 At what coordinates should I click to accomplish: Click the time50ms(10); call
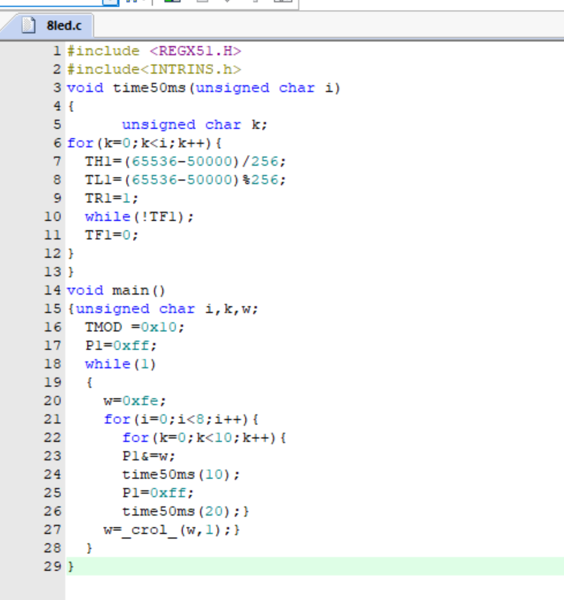pyautogui.click(x=181, y=474)
